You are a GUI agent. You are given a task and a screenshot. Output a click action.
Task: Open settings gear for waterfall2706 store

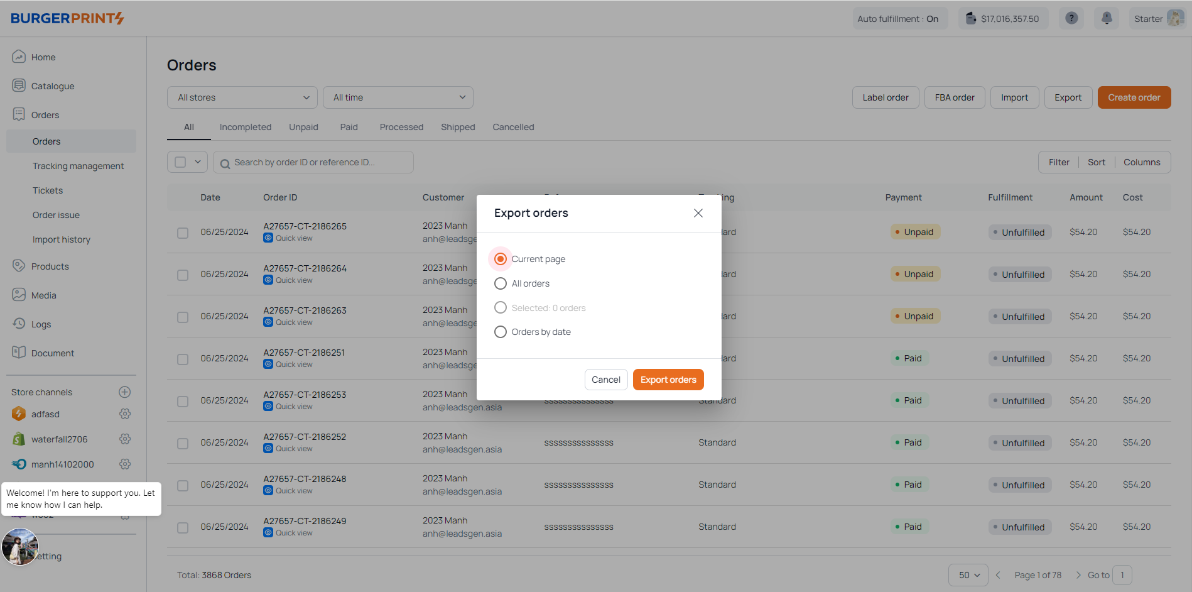125,439
